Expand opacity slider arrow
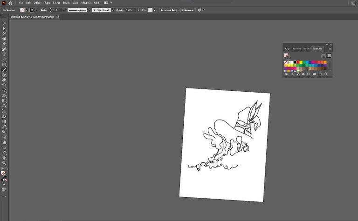The height and width of the screenshot is (221, 358). [x=138, y=10]
